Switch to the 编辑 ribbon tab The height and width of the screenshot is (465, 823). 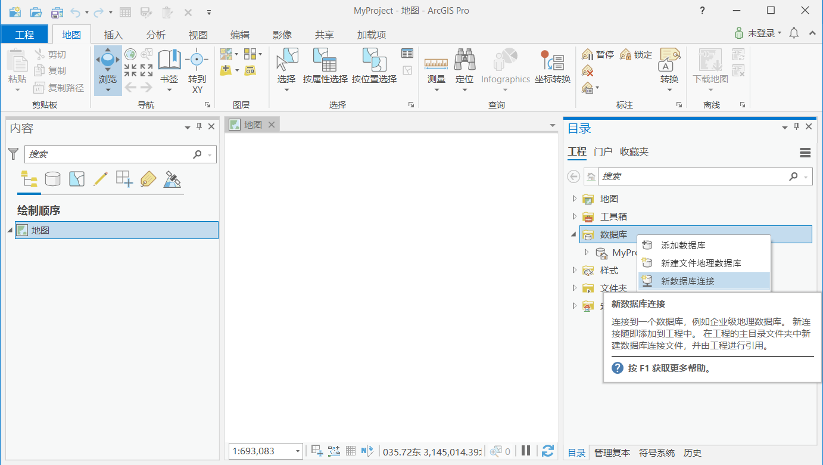(240, 35)
